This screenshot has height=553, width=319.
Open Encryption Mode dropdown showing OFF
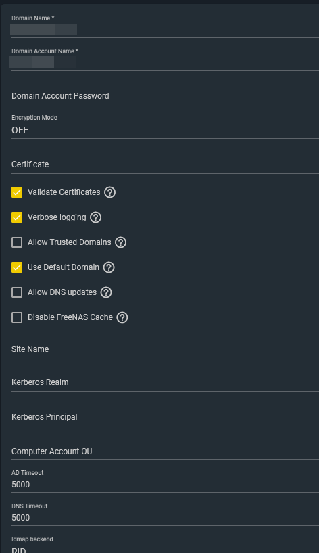[x=165, y=130]
